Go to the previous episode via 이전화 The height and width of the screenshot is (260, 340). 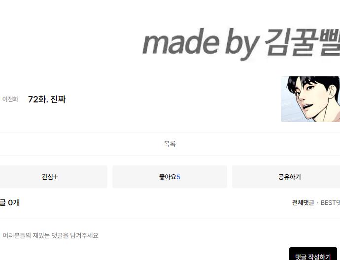point(10,99)
